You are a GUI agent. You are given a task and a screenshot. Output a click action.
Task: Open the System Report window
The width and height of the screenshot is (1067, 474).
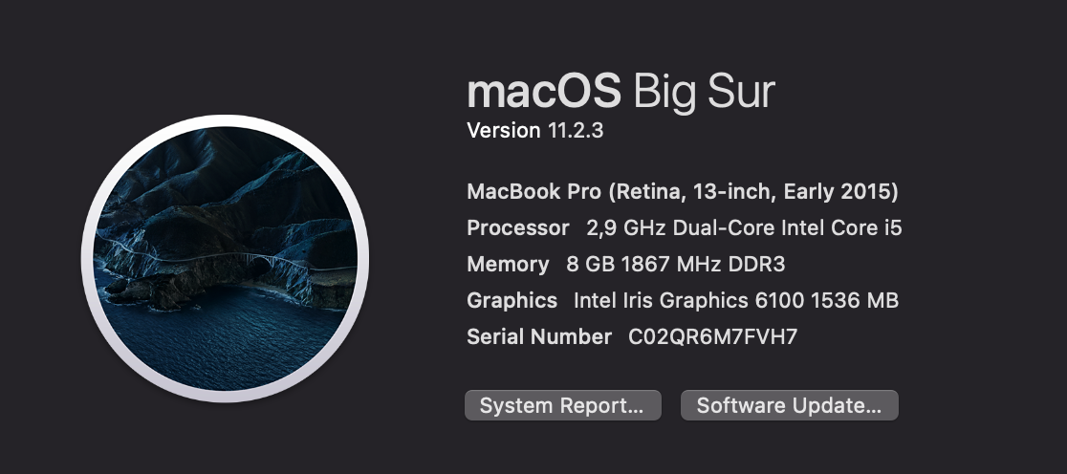pyautogui.click(x=562, y=405)
